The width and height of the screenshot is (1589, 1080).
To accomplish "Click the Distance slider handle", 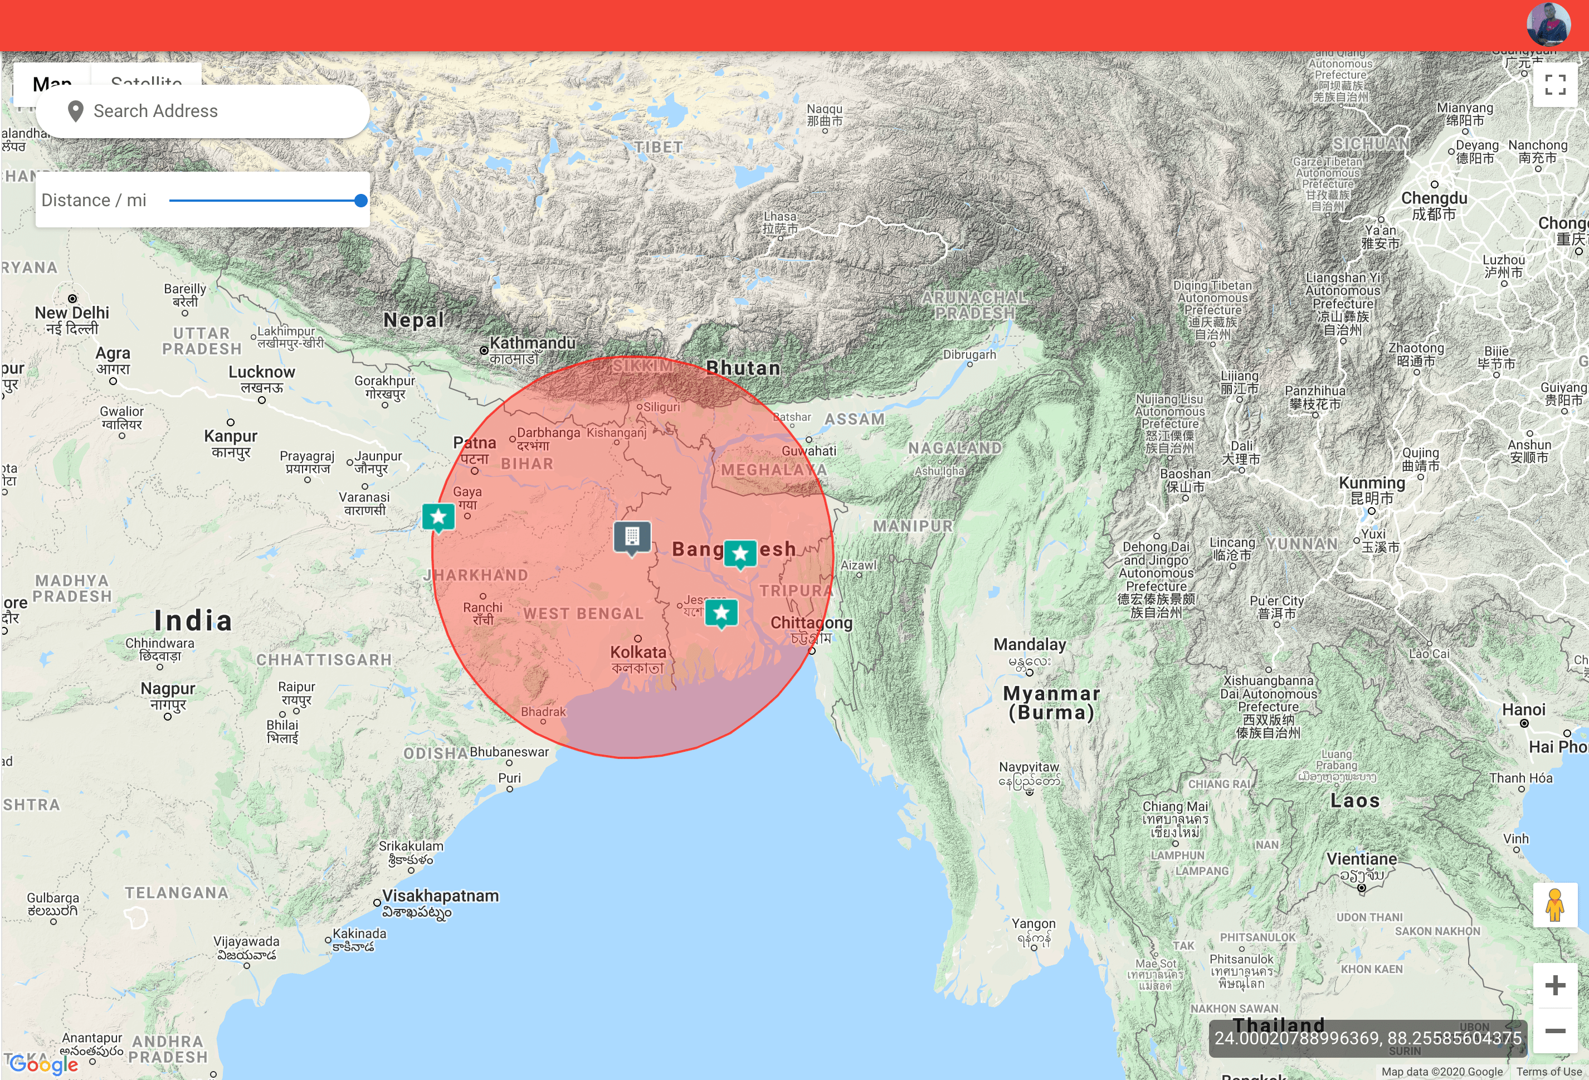I will coord(361,201).
